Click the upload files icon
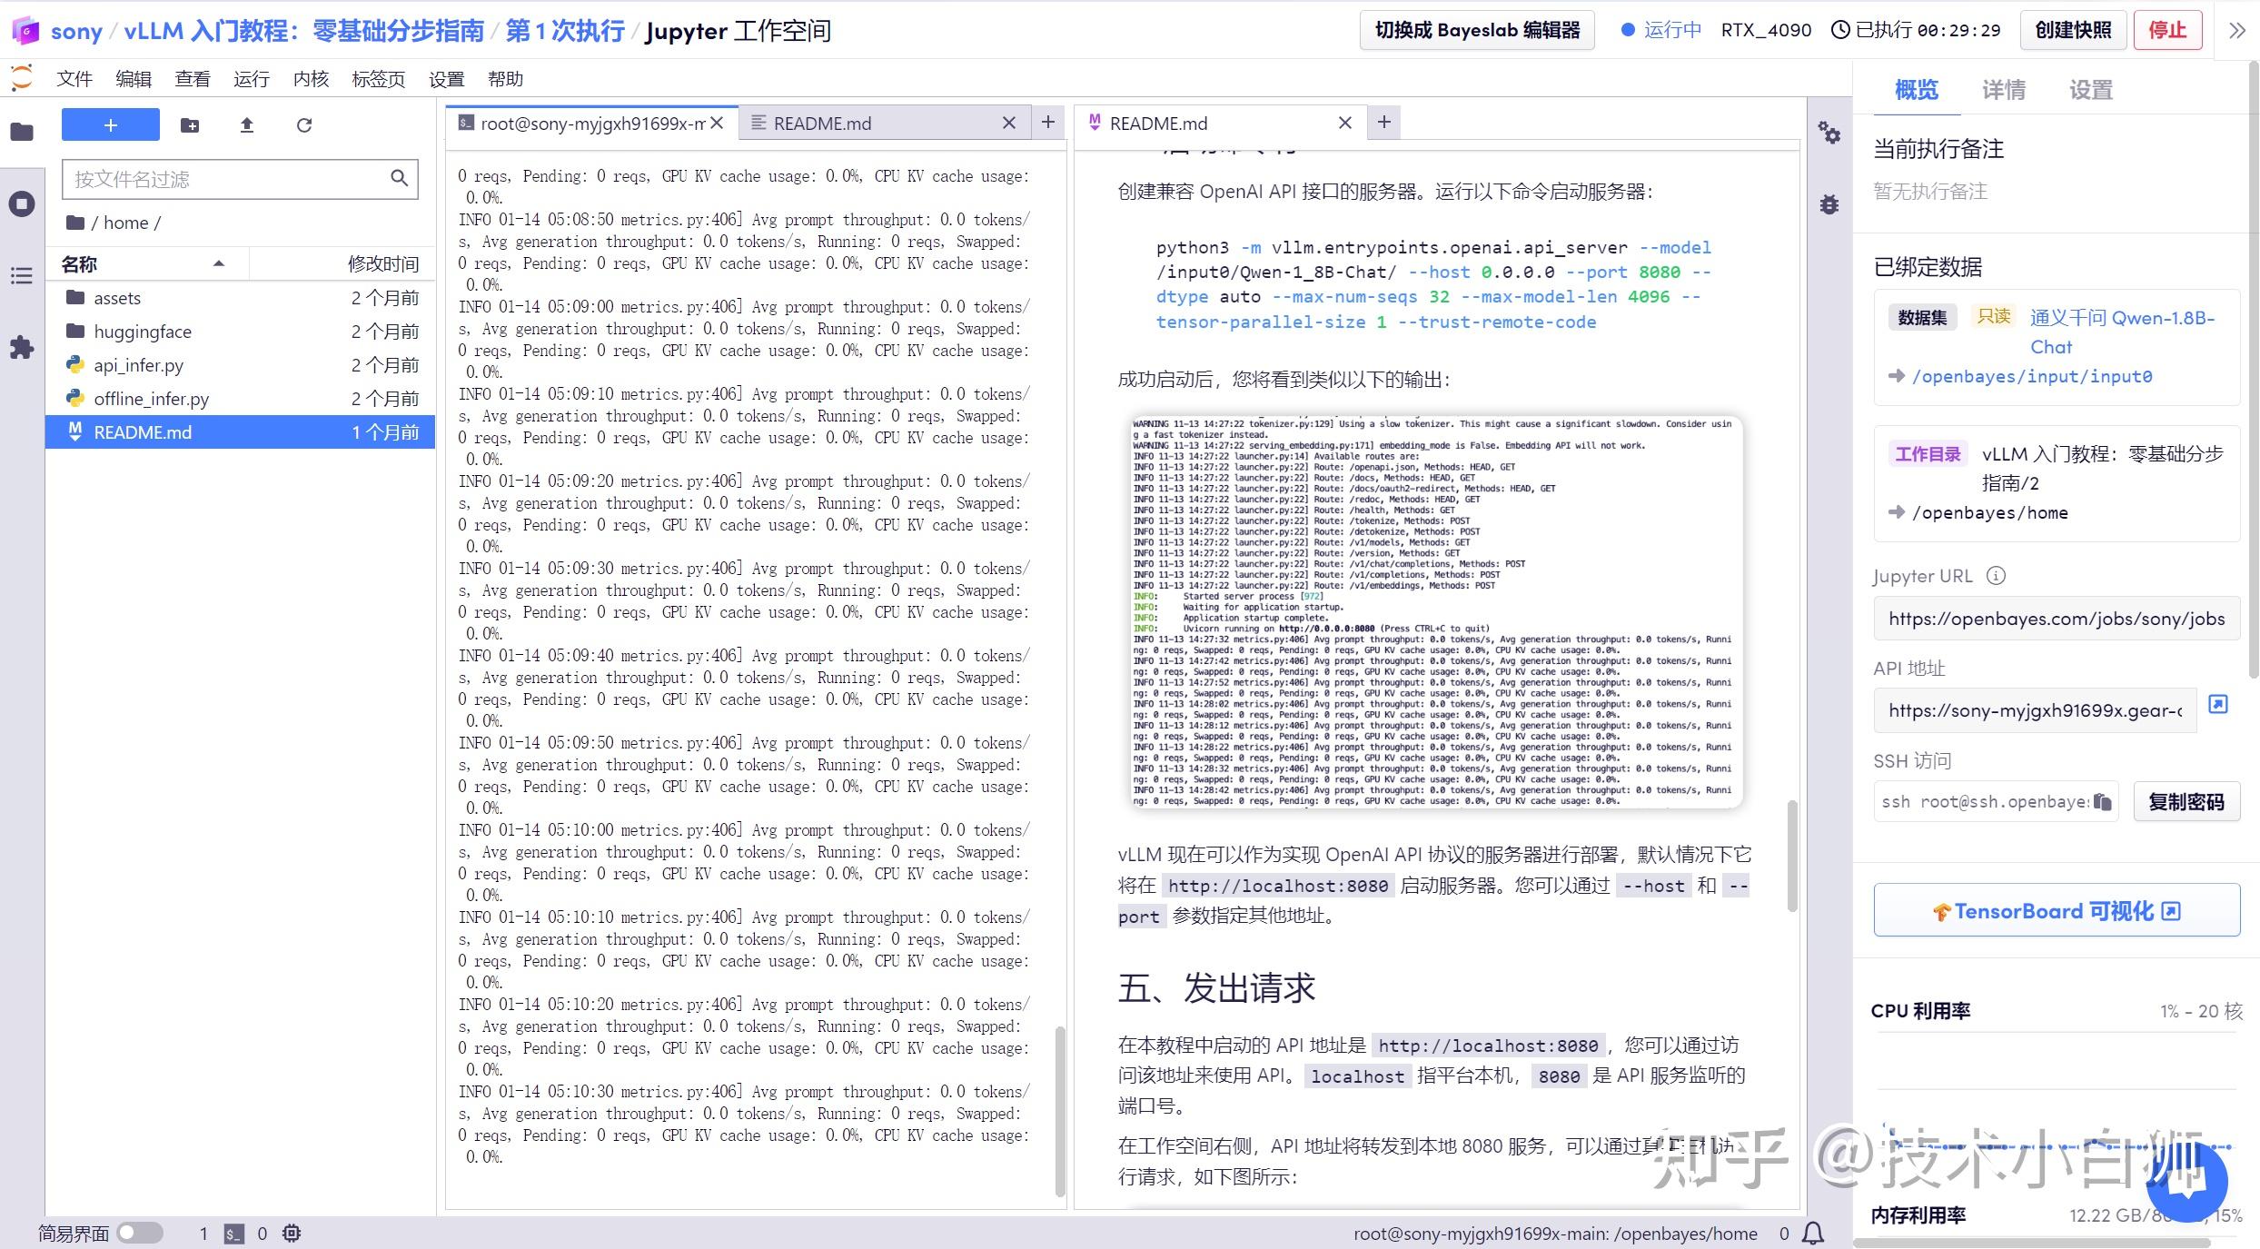 pyautogui.click(x=246, y=125)
